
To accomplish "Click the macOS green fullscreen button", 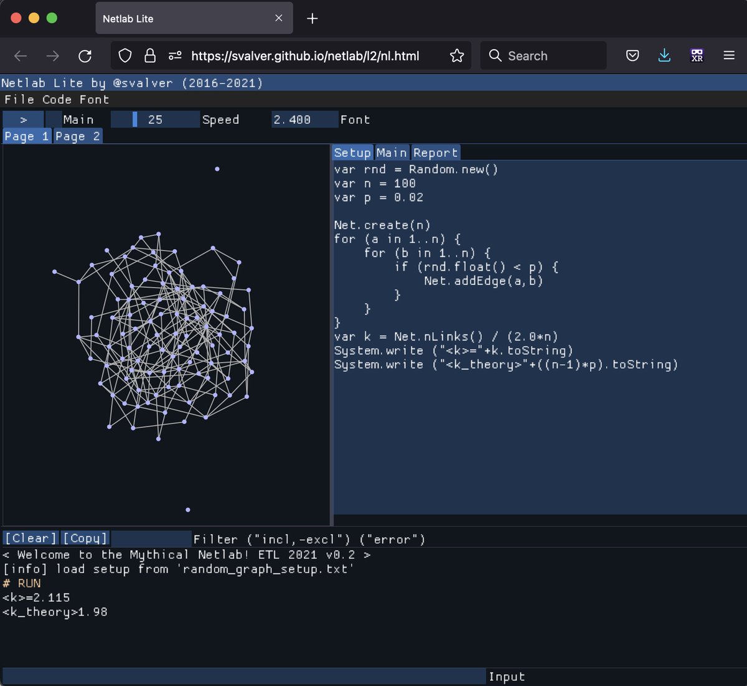I will point(52,18).
